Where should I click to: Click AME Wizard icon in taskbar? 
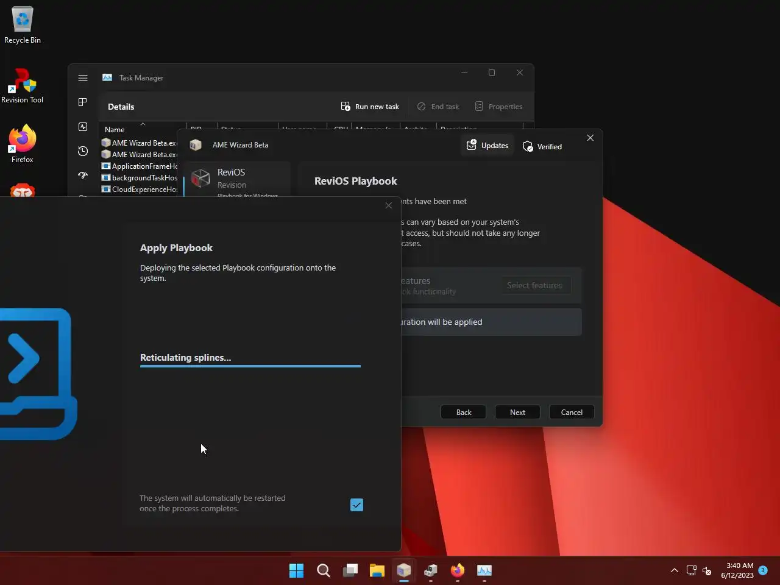[x=404, y=570]
